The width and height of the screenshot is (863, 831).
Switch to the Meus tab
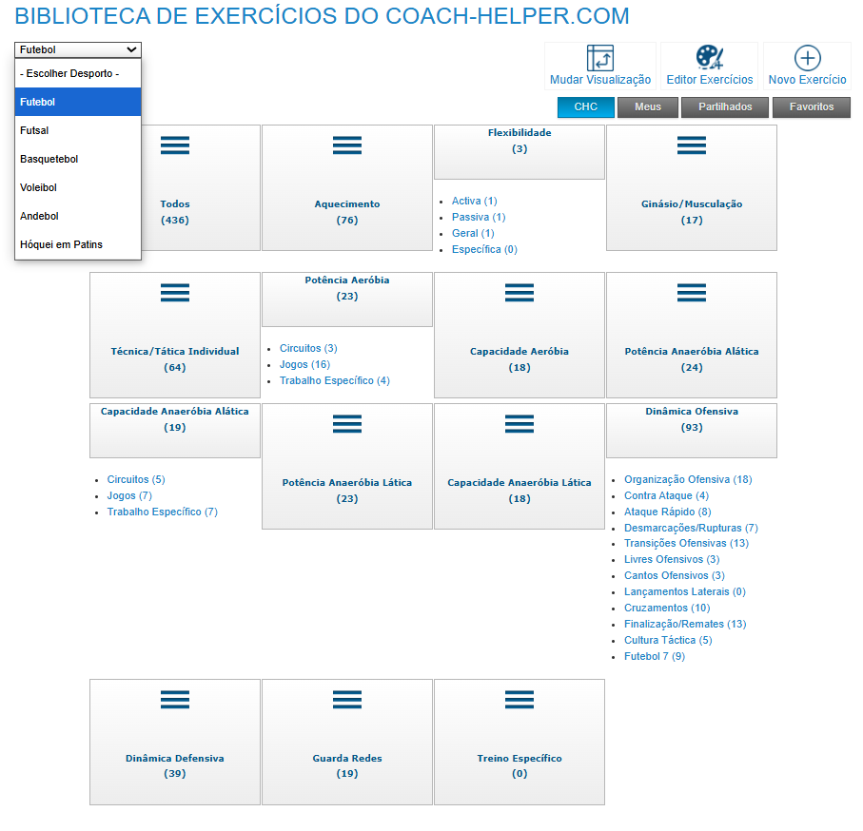648,107
